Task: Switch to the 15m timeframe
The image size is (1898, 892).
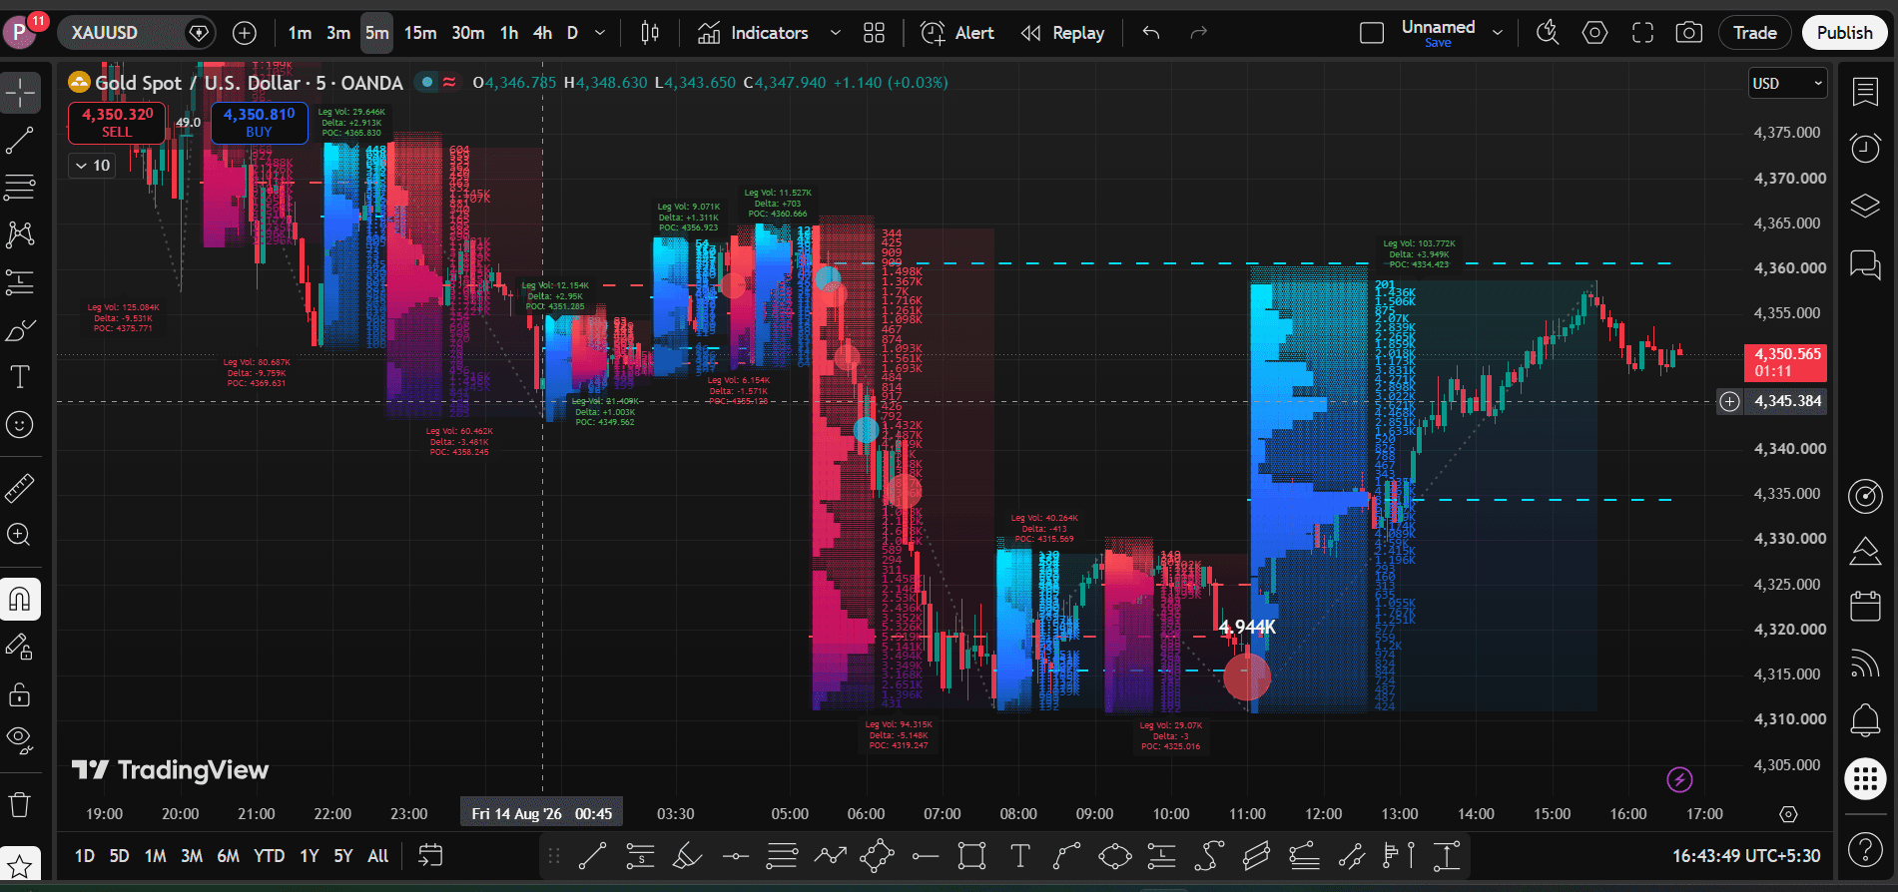Action: click(420, 33)
